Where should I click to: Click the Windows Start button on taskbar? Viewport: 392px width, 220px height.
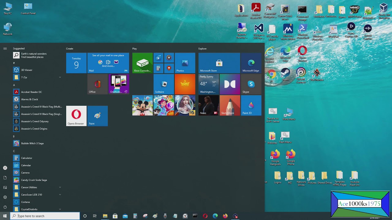tap(5, 216)
